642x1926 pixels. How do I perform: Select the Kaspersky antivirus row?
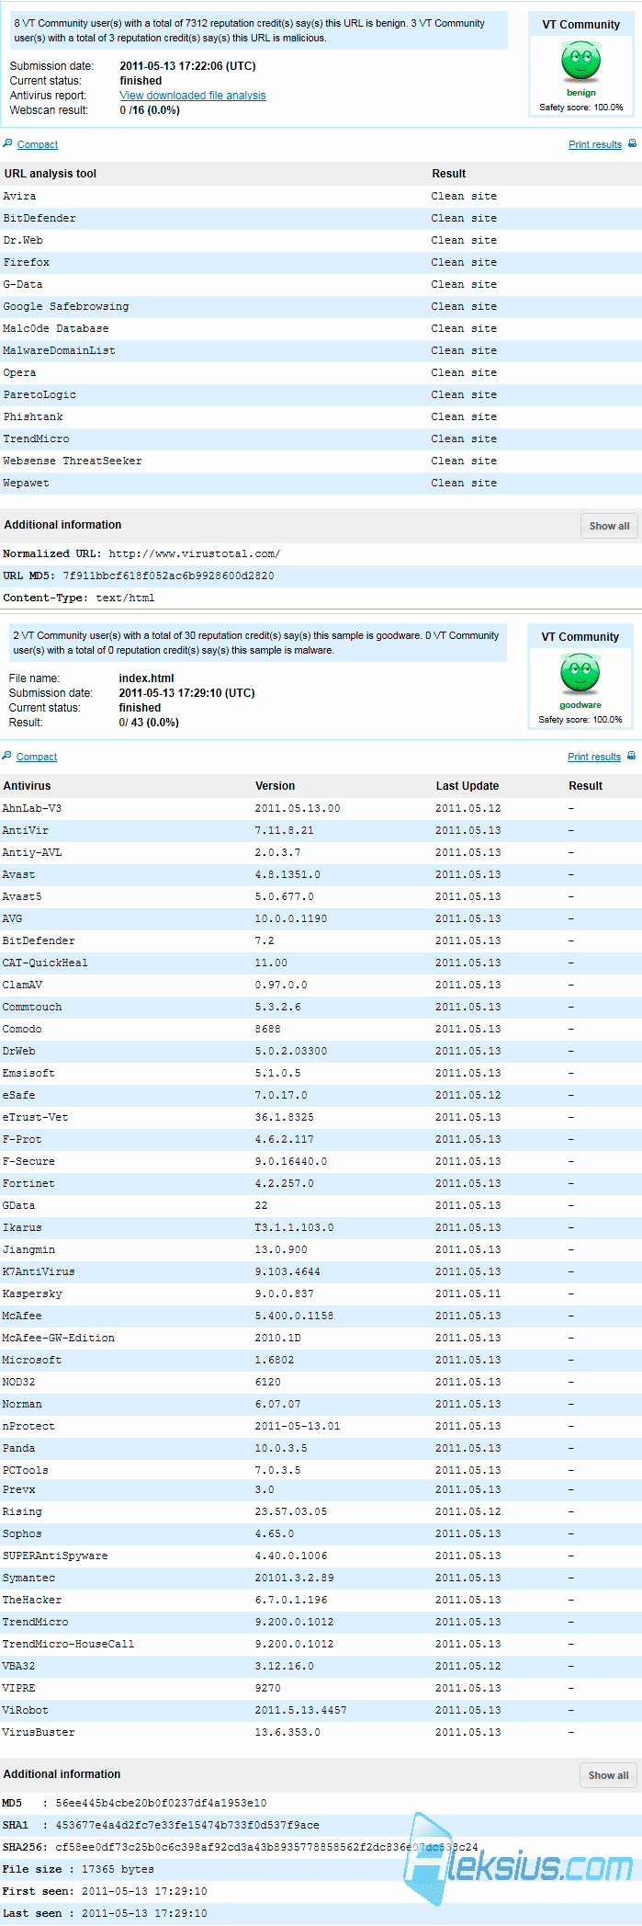[x=321, y=1293]
